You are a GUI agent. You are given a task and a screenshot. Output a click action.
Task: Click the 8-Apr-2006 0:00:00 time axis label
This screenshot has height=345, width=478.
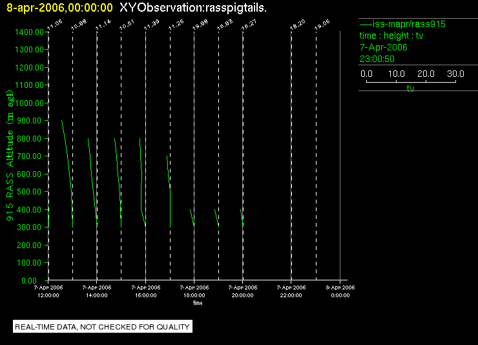point(340,291)
